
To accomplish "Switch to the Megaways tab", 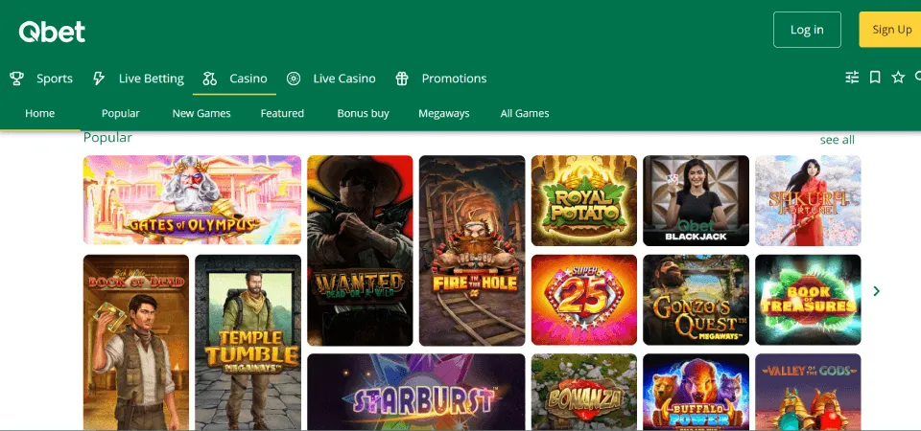I will pyautogui.click(x=443, y=113).
